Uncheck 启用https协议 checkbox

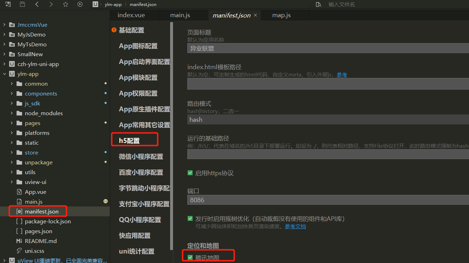pyautogui.click(x=190, y=173)
